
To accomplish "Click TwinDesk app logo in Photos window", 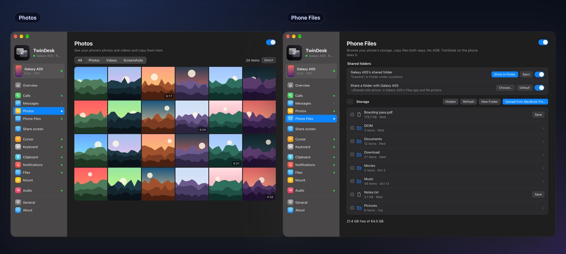I will (x=22, y=53).
